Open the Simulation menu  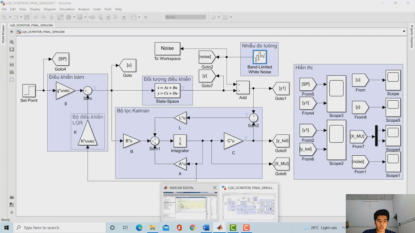[x=67, y=9]
